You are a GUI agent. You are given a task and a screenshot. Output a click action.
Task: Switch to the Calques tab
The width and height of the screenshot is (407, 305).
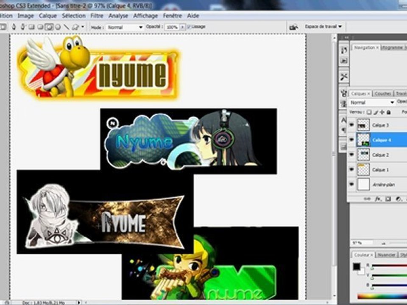pyautogui.click(x=360, y=94)
